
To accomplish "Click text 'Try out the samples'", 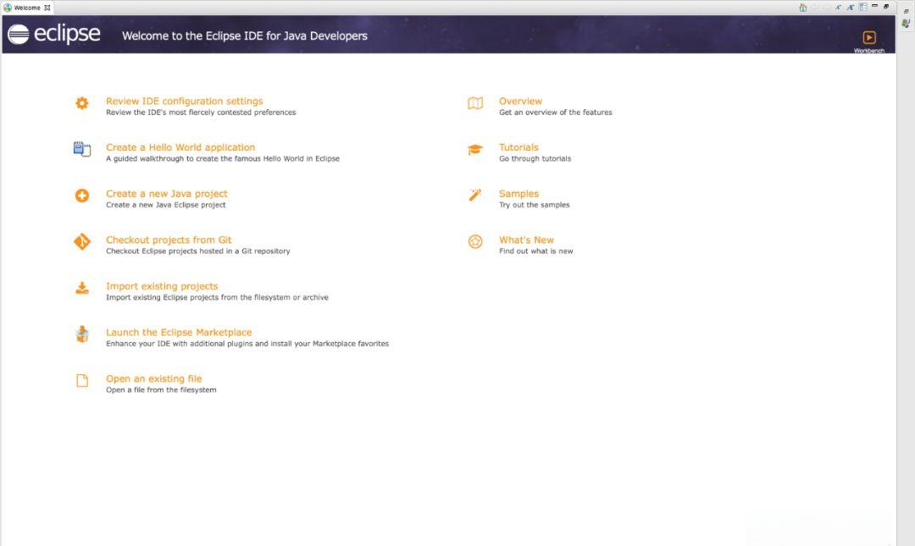I will (534, 205).
